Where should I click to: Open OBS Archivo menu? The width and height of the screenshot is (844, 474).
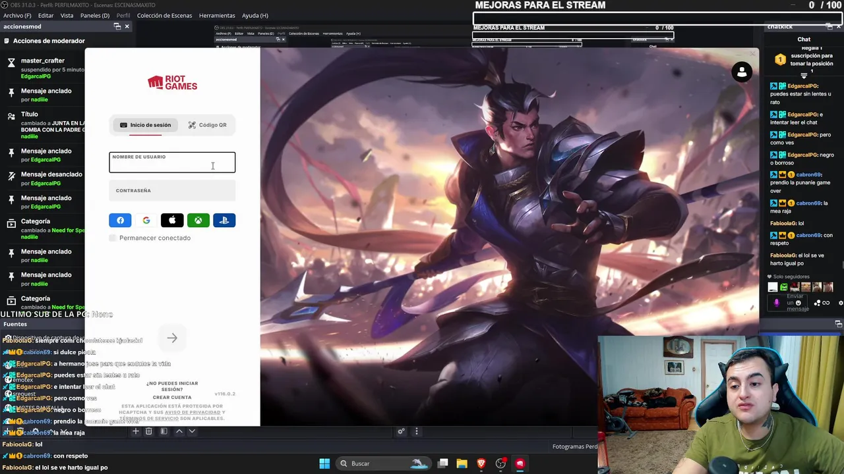point(16,15)
